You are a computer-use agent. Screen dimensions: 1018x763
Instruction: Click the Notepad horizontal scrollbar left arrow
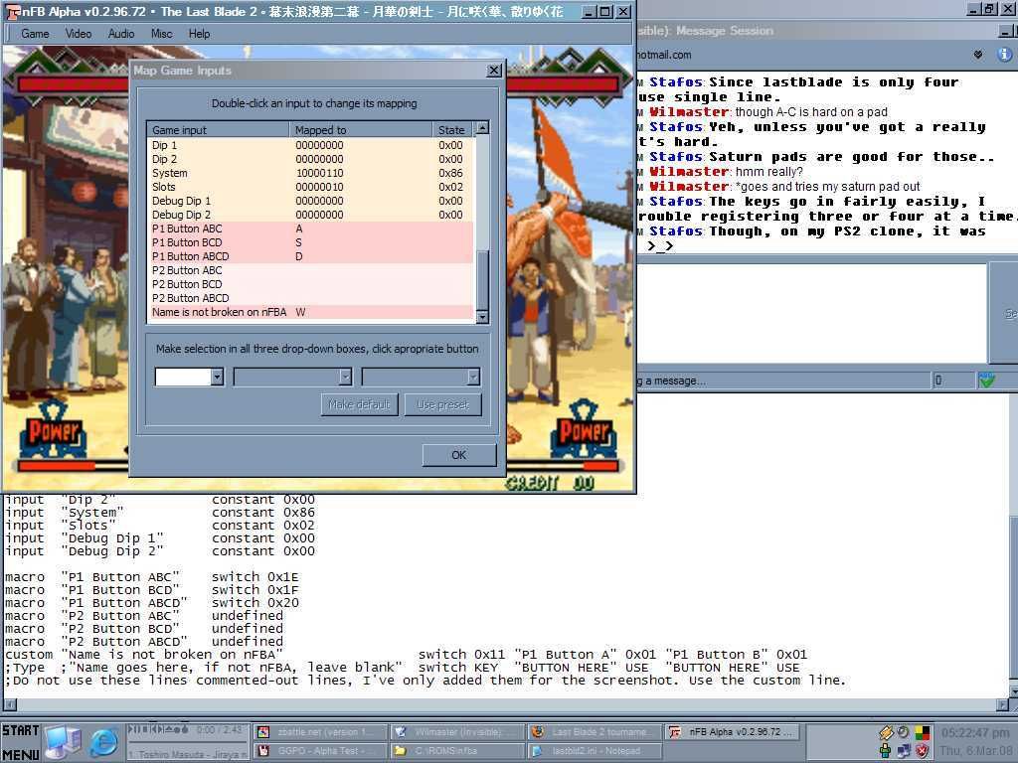(x=8, y=704)
